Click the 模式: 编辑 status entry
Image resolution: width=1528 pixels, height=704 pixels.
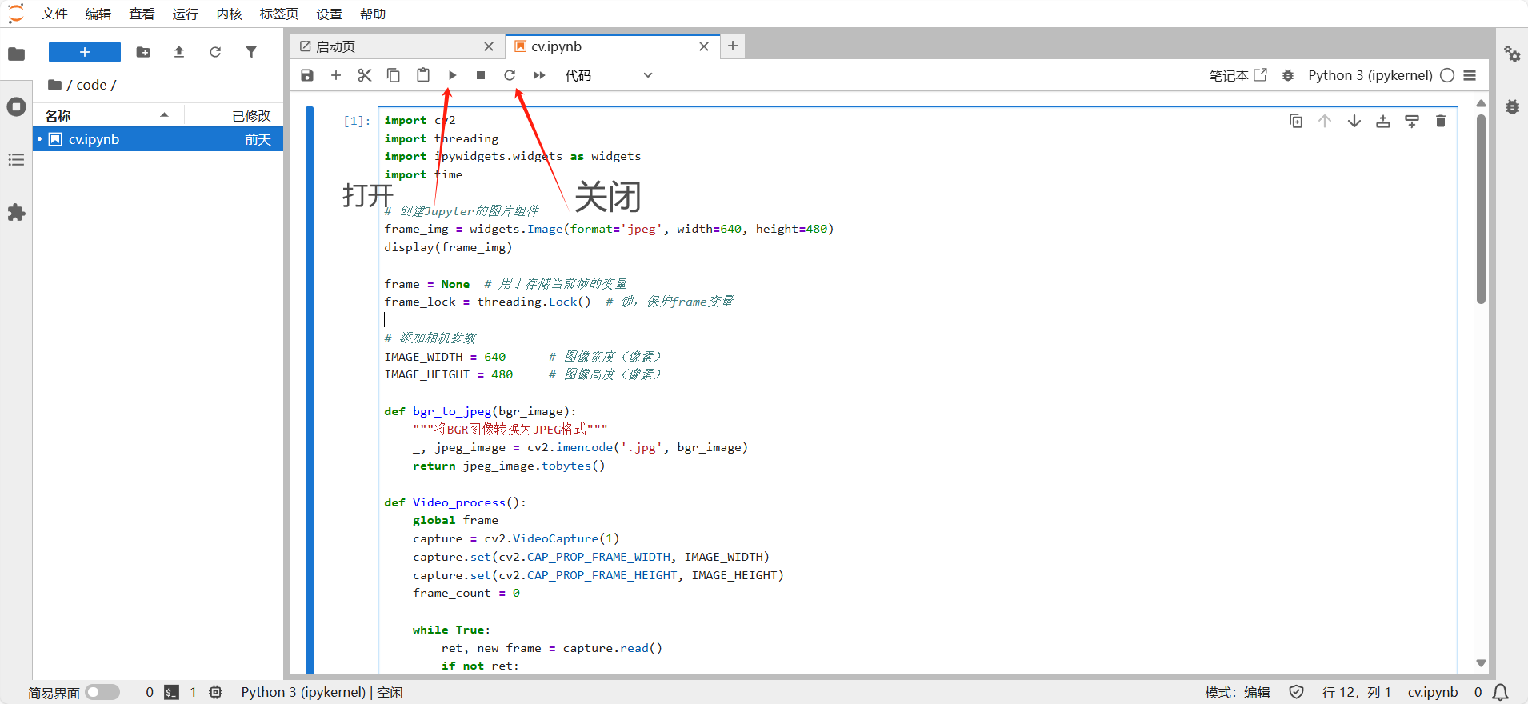(1238, 692)
